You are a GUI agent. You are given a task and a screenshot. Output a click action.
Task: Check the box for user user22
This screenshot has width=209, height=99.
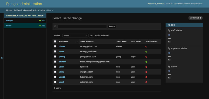[x=55, y=77]
